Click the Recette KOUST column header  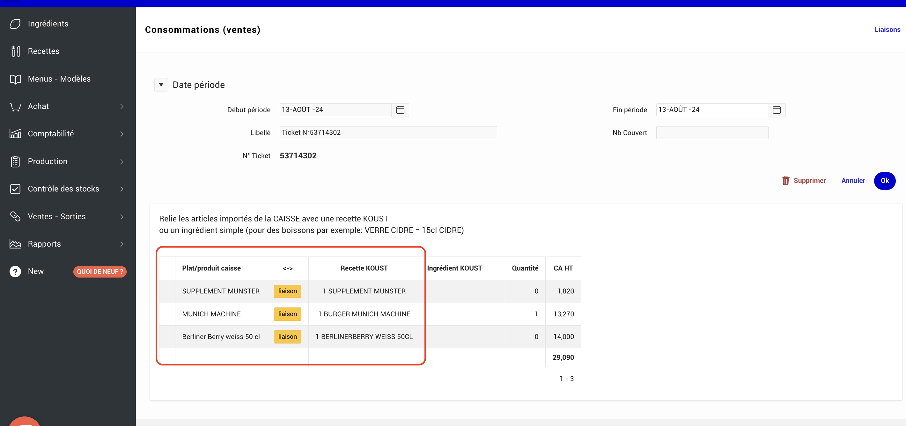(x=364, y=268)
